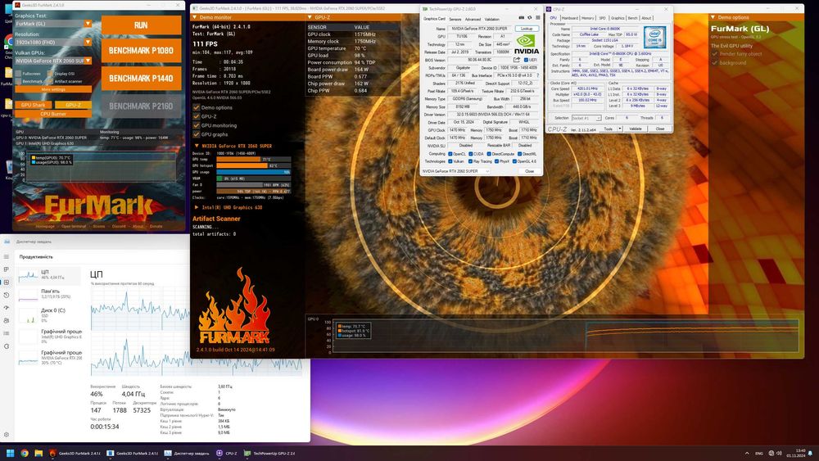Click Validate button in CPU-Z

[x=636, y=129]
